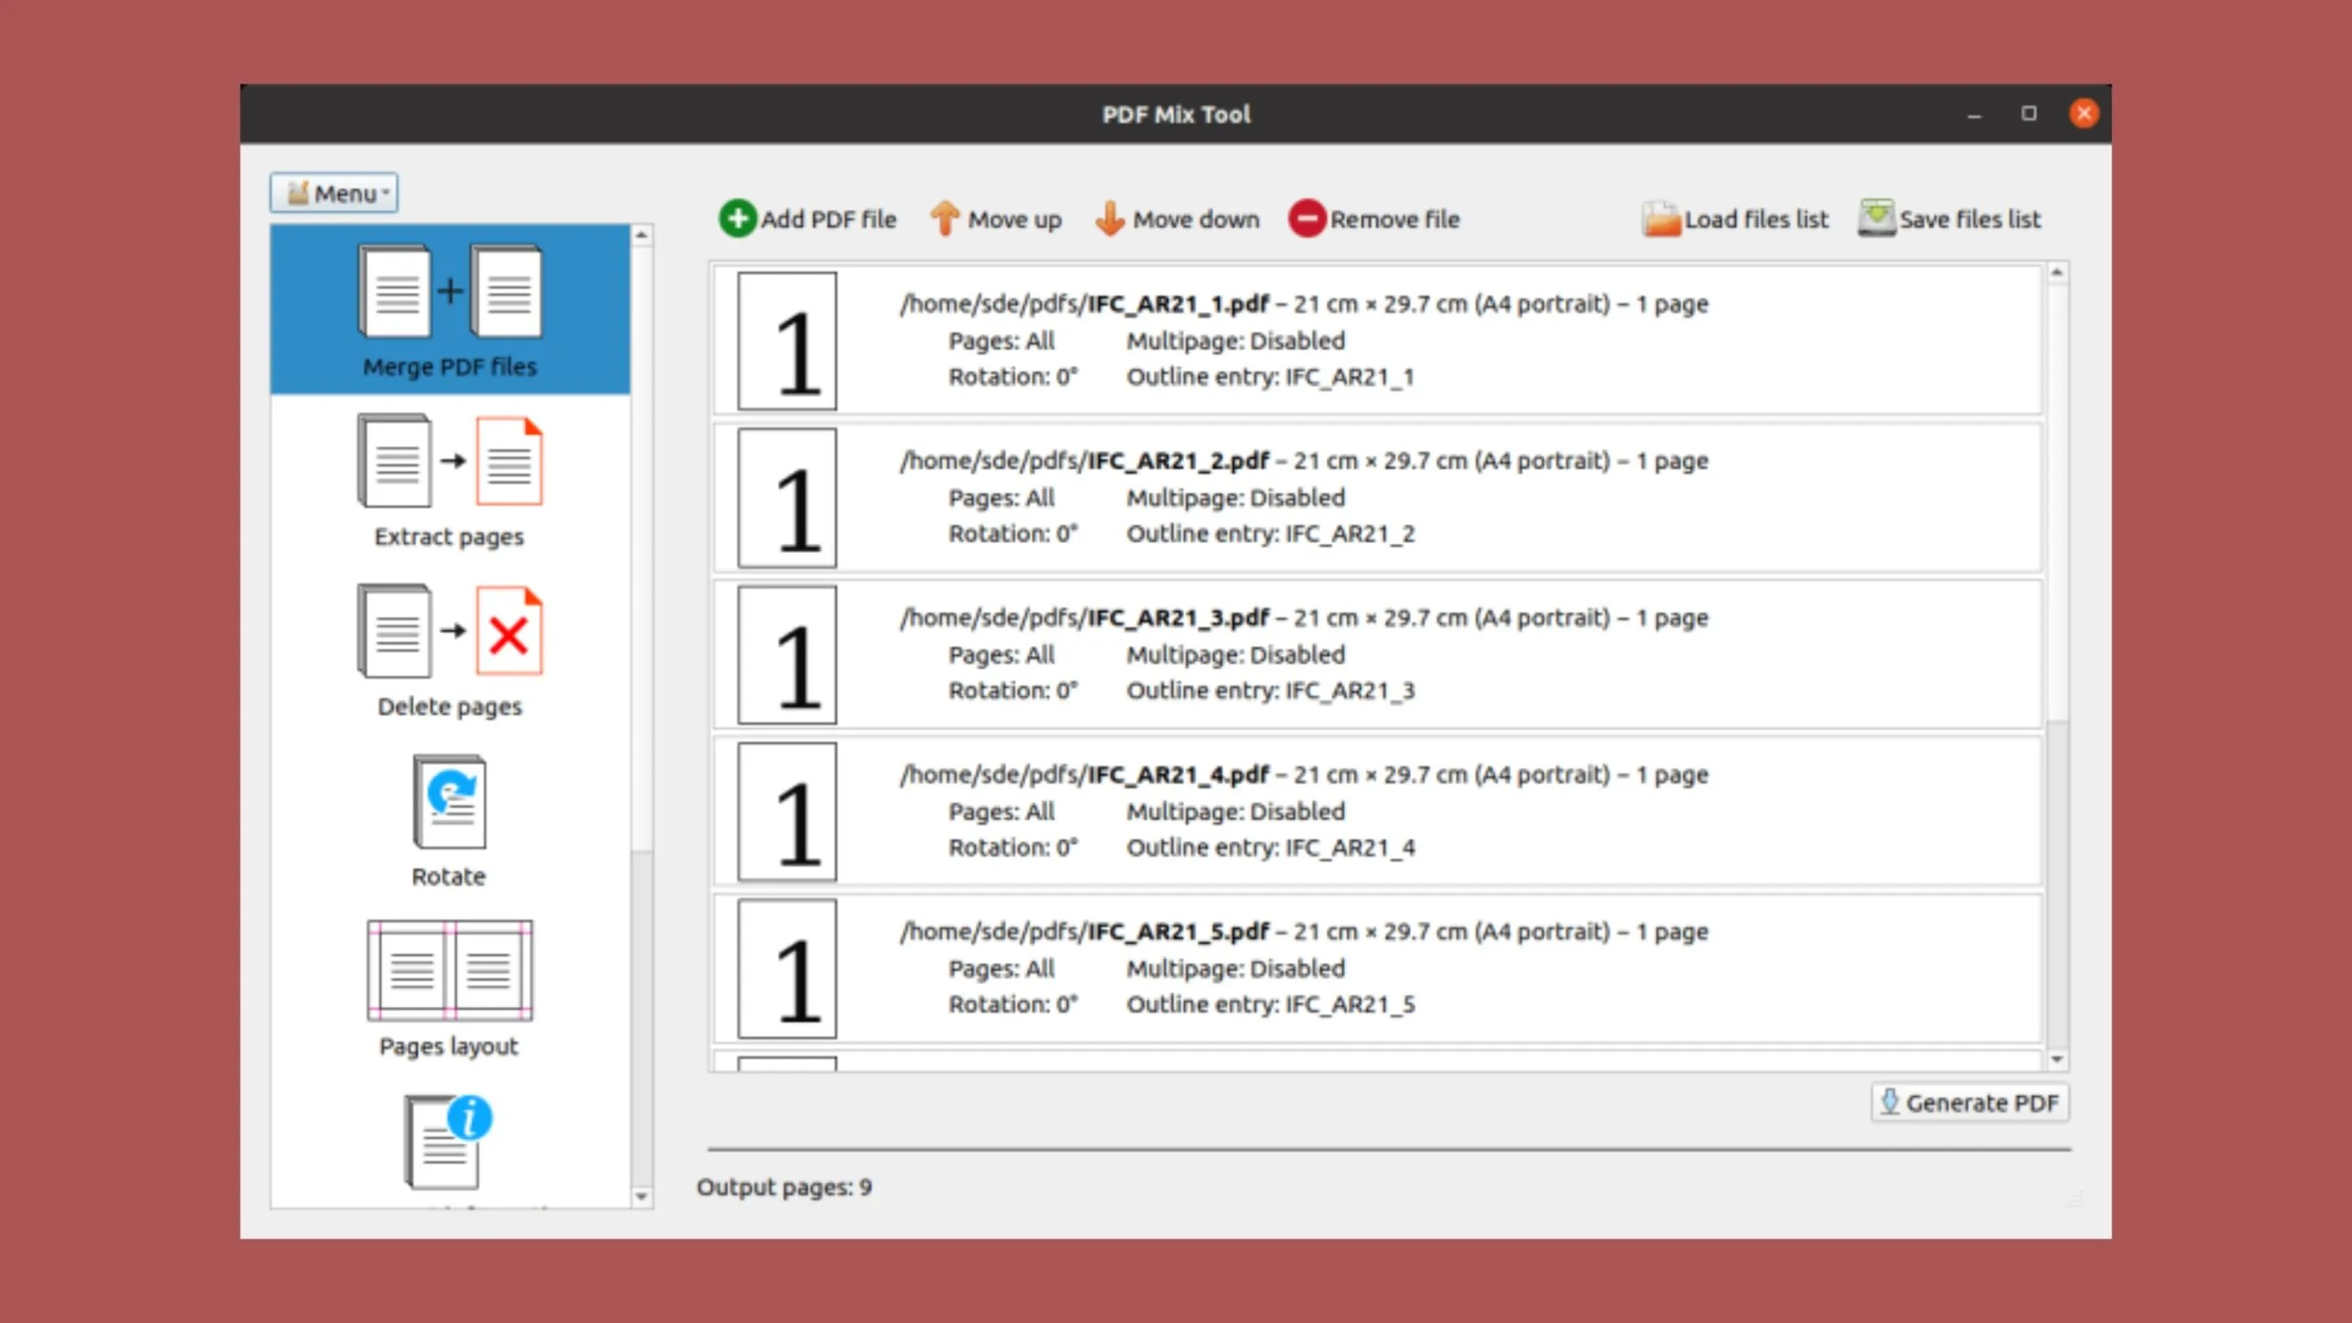The height and width of the screenshot is (1323, 2352).
Task: Select IFC_AR21_5.pdf file entry
Action: click(x=1381, y=966)
